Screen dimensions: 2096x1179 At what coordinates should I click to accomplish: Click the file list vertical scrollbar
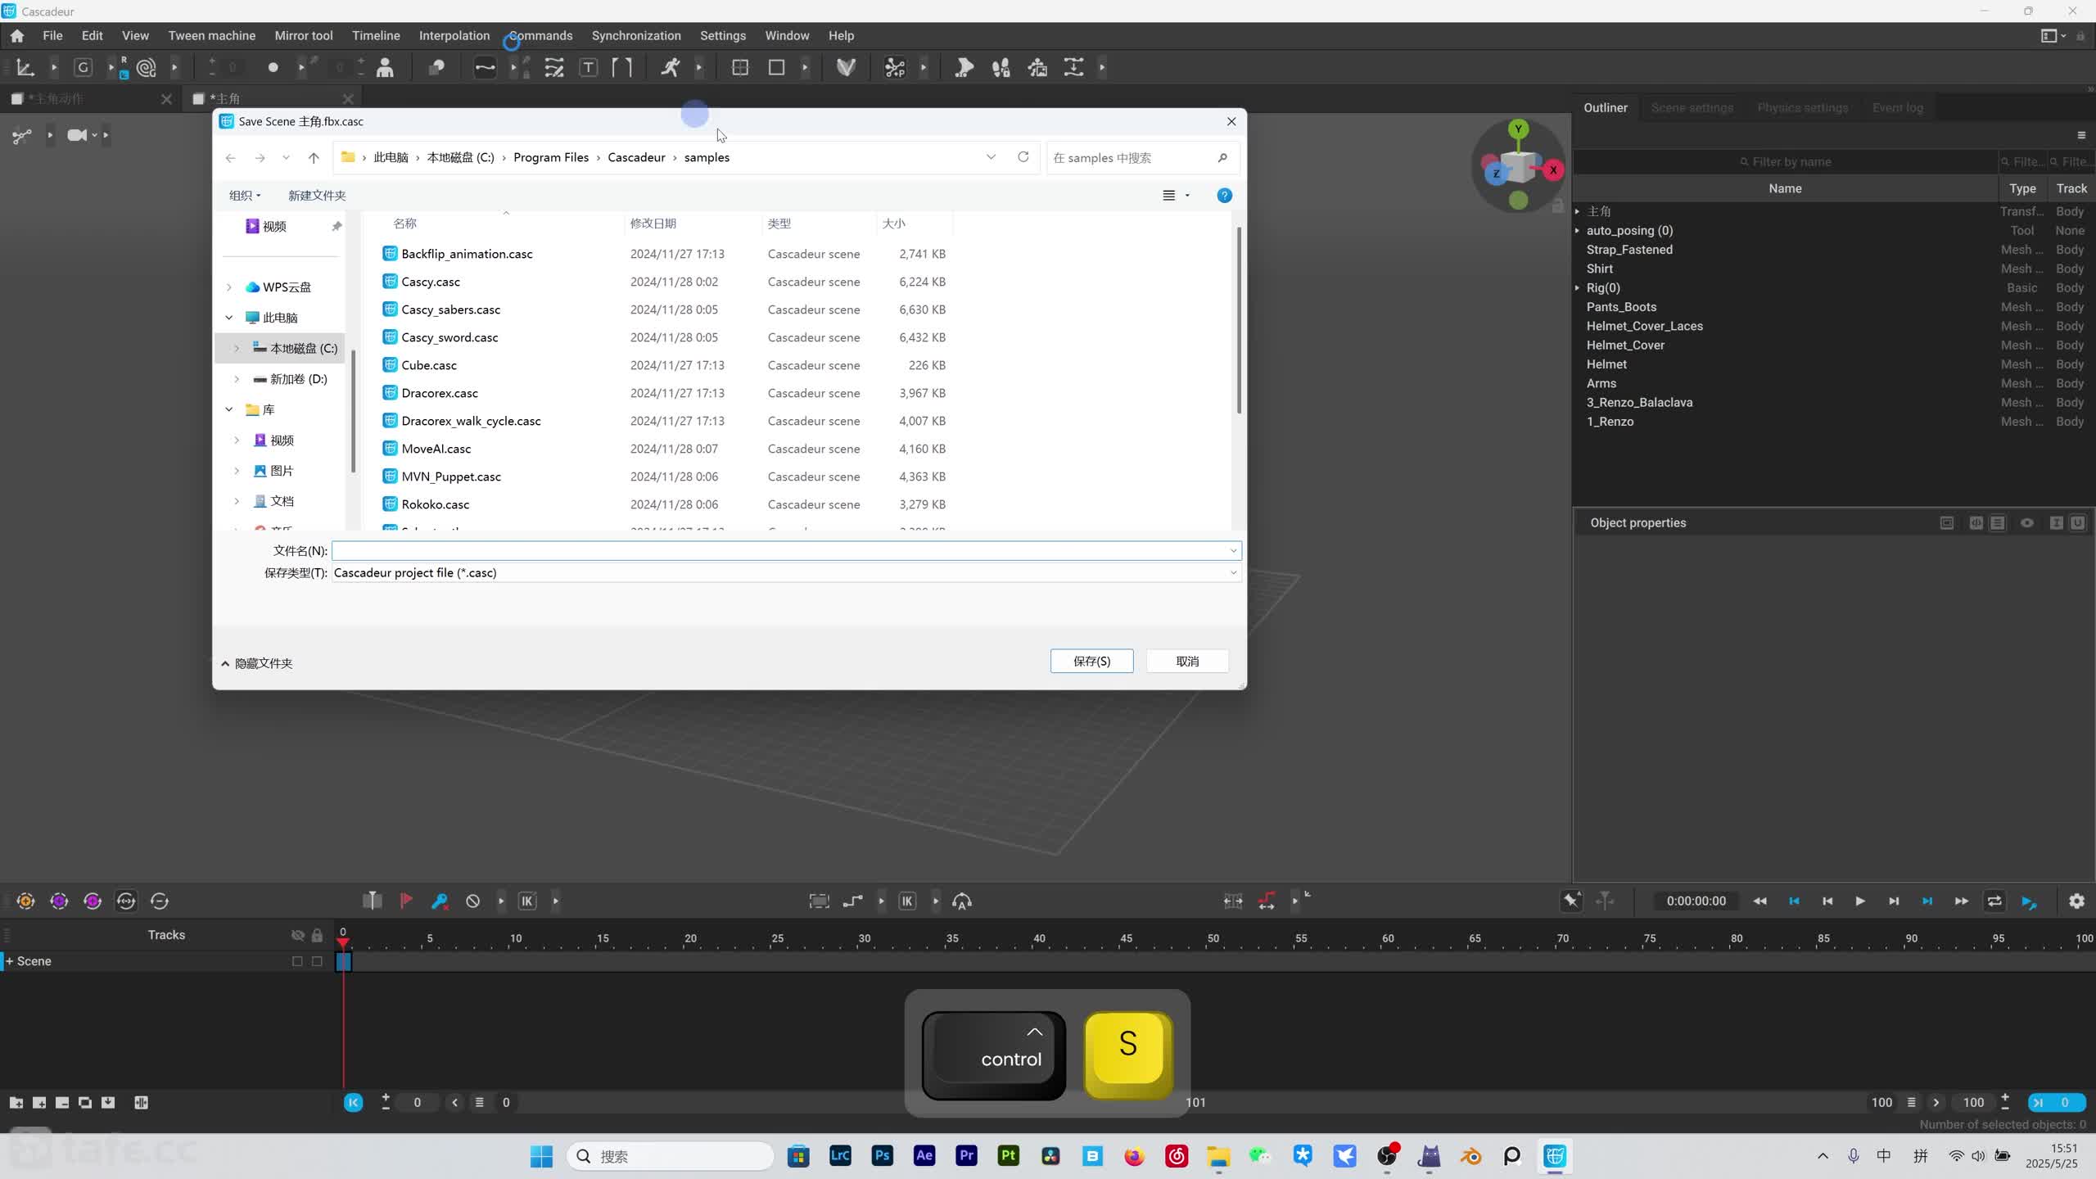tap(1239, 321)
